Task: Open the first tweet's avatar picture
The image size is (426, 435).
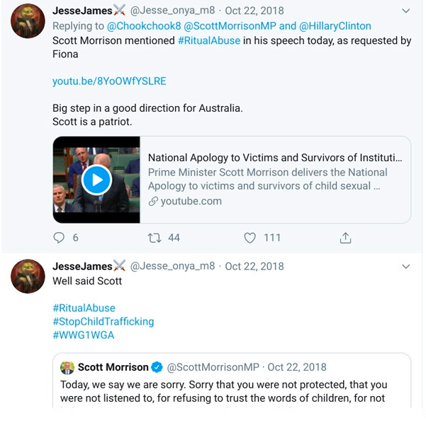Action: (x=28, y=21)
